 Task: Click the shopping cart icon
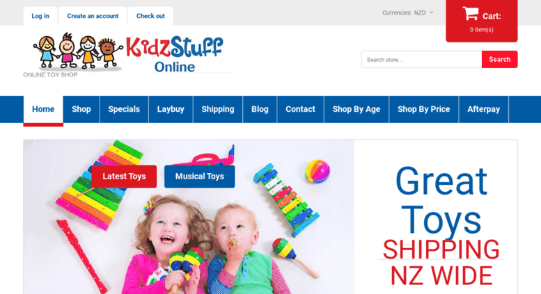click(470, 14)
